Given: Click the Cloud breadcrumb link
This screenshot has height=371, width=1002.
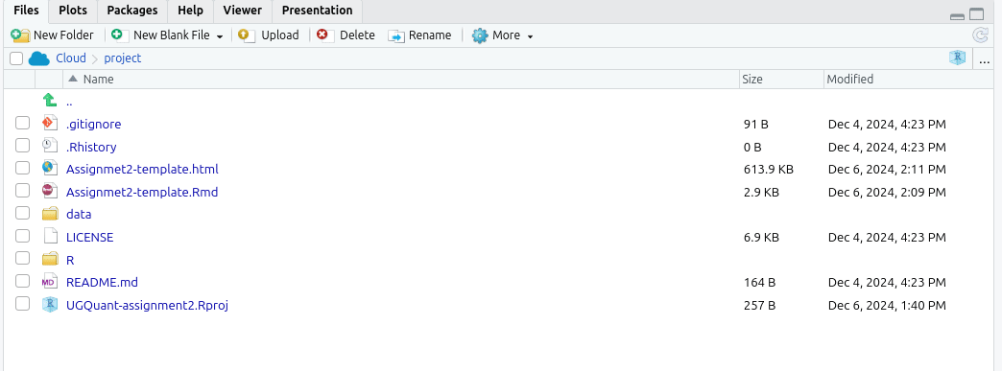Looking at the screenshot, I should tap(71, 58).
